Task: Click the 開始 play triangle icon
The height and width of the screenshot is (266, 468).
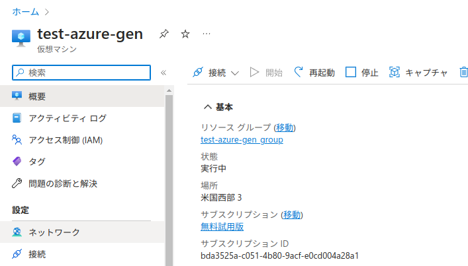Action: [254, 72]
